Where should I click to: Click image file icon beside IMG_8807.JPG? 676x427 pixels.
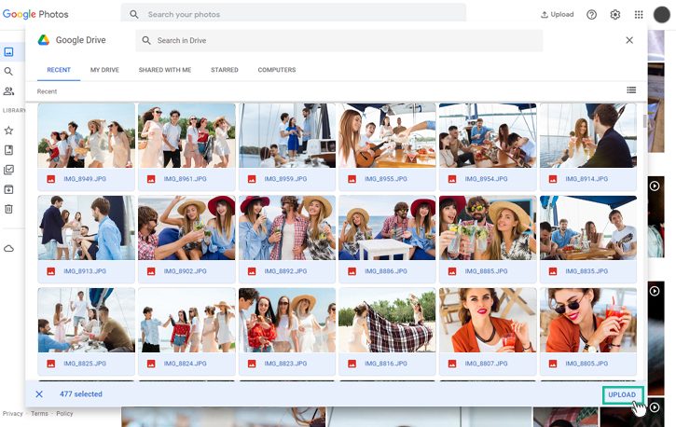pyautogui.click(x=452, y=364)
